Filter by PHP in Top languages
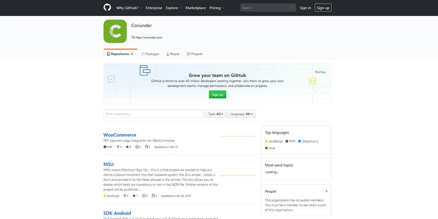438x219 pixels. [x=291, y=141]
